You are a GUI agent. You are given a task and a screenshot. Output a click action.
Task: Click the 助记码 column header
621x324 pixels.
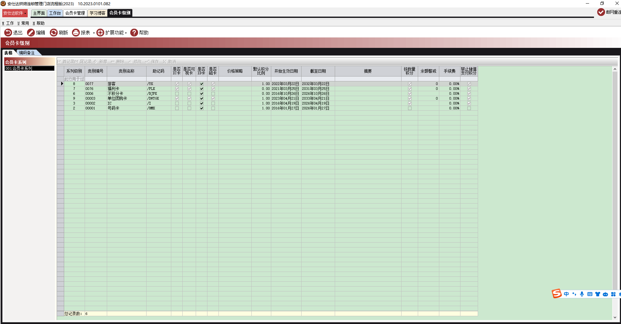[x=159, y=71]
